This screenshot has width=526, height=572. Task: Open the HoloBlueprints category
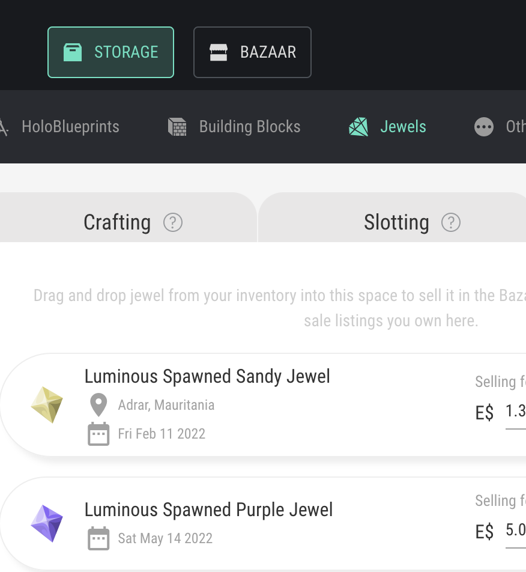pyautogui.click(x=70, y=127)
